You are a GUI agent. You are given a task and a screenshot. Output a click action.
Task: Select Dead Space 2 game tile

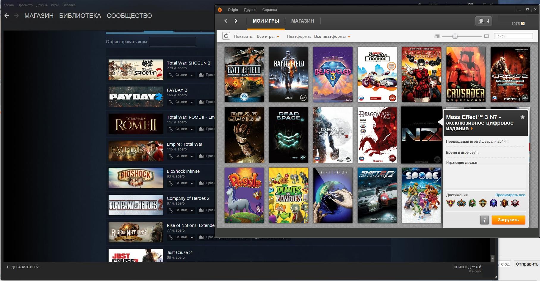[x=289, y=135]
